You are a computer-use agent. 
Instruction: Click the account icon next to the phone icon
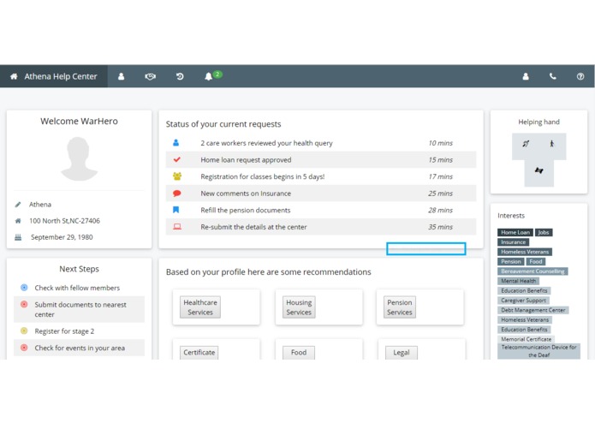point(526,76)
